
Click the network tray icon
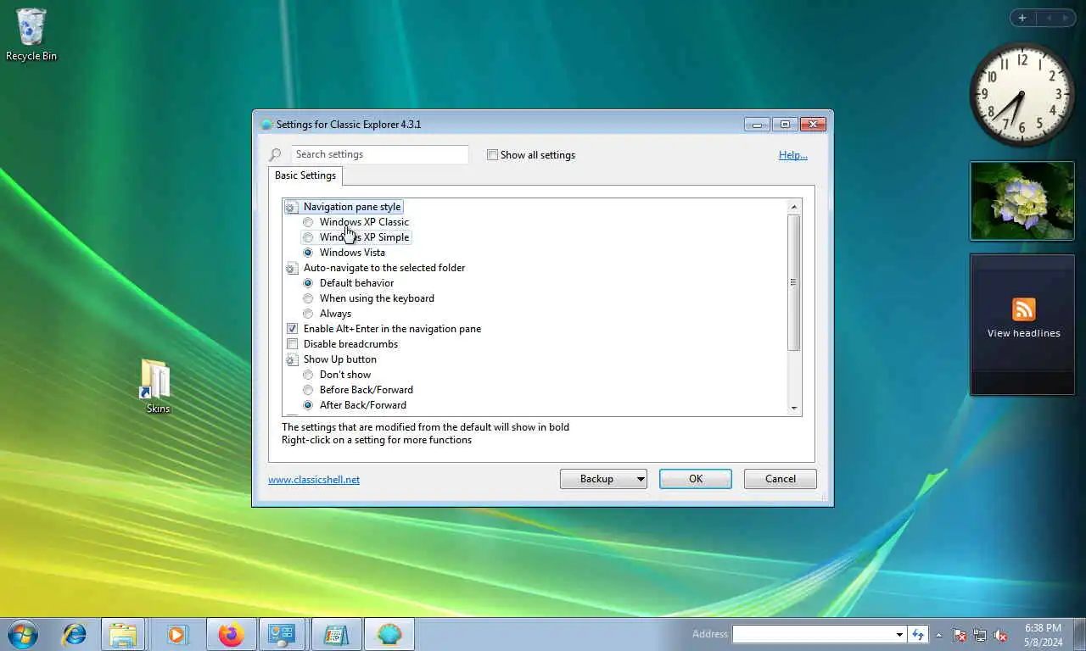[x=980, y=634]
